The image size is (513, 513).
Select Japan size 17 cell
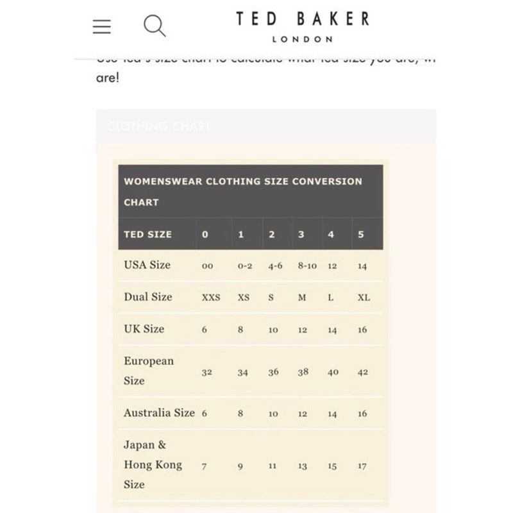click(x=362, y=466)
